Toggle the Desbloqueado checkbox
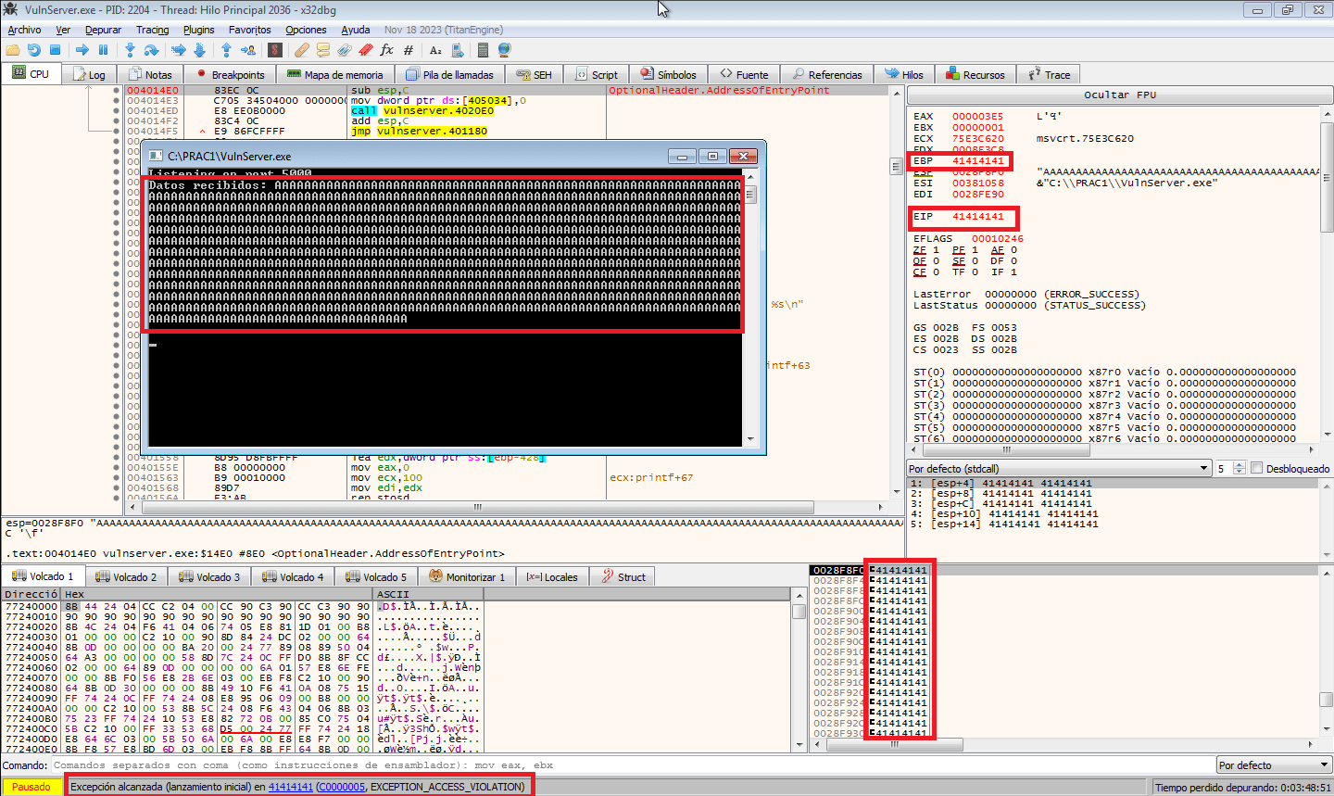The height and width of the screenshot is (796, 1334). click(1257, 468)
